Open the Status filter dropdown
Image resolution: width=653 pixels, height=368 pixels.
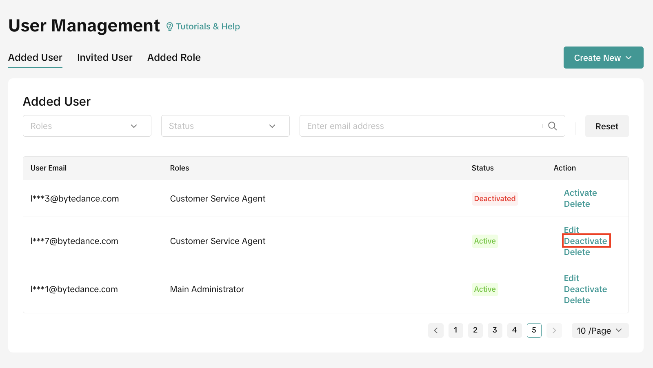pos(225,126)
